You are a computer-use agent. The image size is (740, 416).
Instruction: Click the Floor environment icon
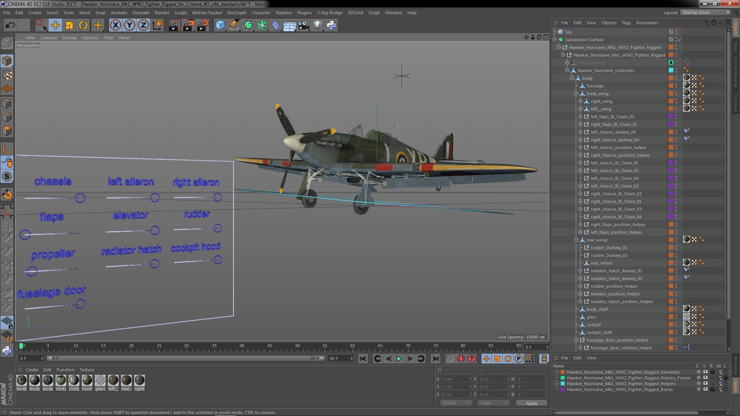(289, 25)
